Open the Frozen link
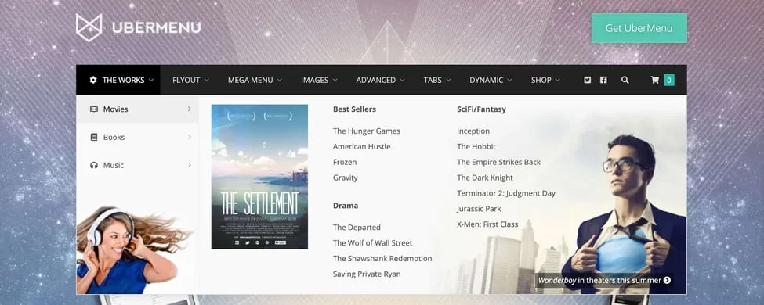764x305 pixels. point(345,162)
